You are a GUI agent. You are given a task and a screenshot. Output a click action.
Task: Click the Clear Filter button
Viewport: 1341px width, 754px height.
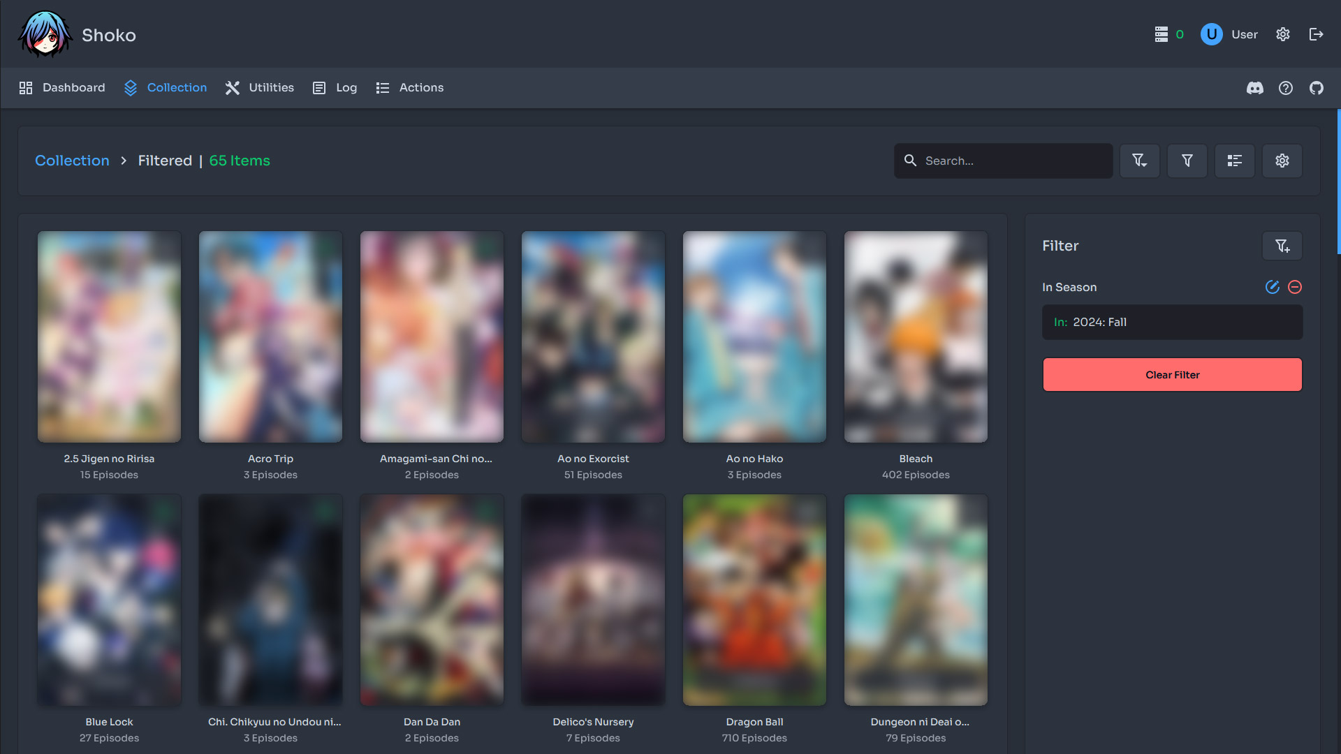(x=1171, y=374)
